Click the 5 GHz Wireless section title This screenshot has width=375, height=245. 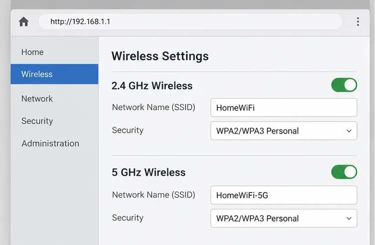pyautogui.click(x=149, y=172)
